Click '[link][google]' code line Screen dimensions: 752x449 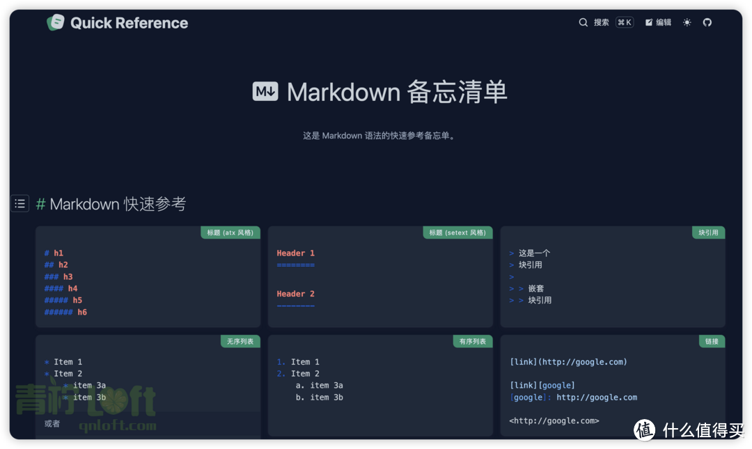tap(542, 385)
